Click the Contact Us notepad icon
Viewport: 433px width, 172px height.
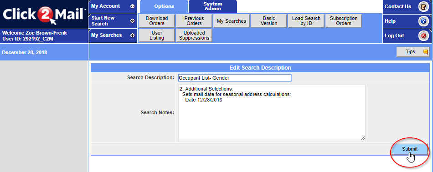click(x=423, y=7)
